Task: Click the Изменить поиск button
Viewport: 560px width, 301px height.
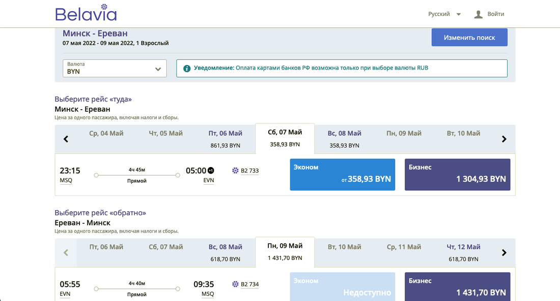Action: pyautogui.click(x=469, y=38)
